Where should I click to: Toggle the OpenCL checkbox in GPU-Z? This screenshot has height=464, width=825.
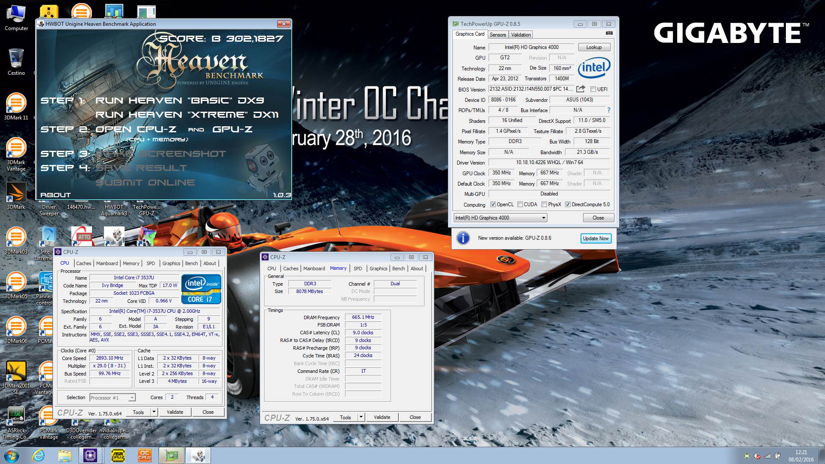pos(493,205)
